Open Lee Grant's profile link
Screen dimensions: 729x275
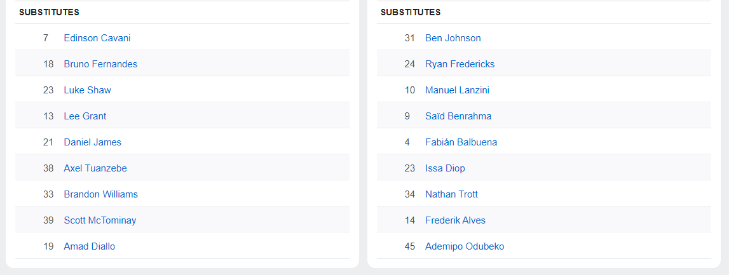tap(85, 116)
